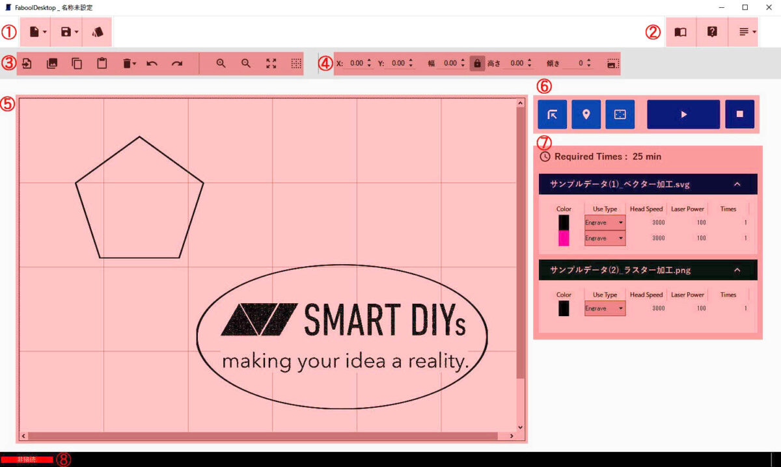Click the 高さ height input field

[515, 64]
